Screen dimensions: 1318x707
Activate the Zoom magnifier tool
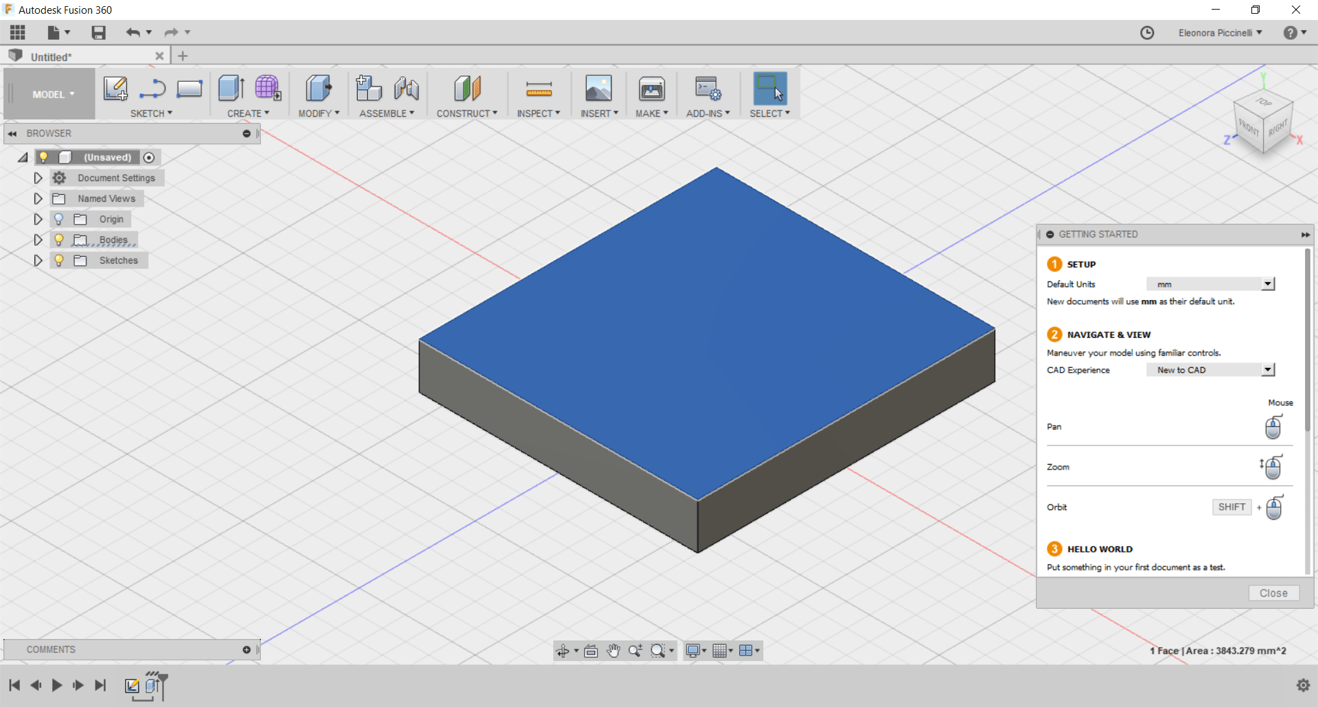click(x=635, y=651)
